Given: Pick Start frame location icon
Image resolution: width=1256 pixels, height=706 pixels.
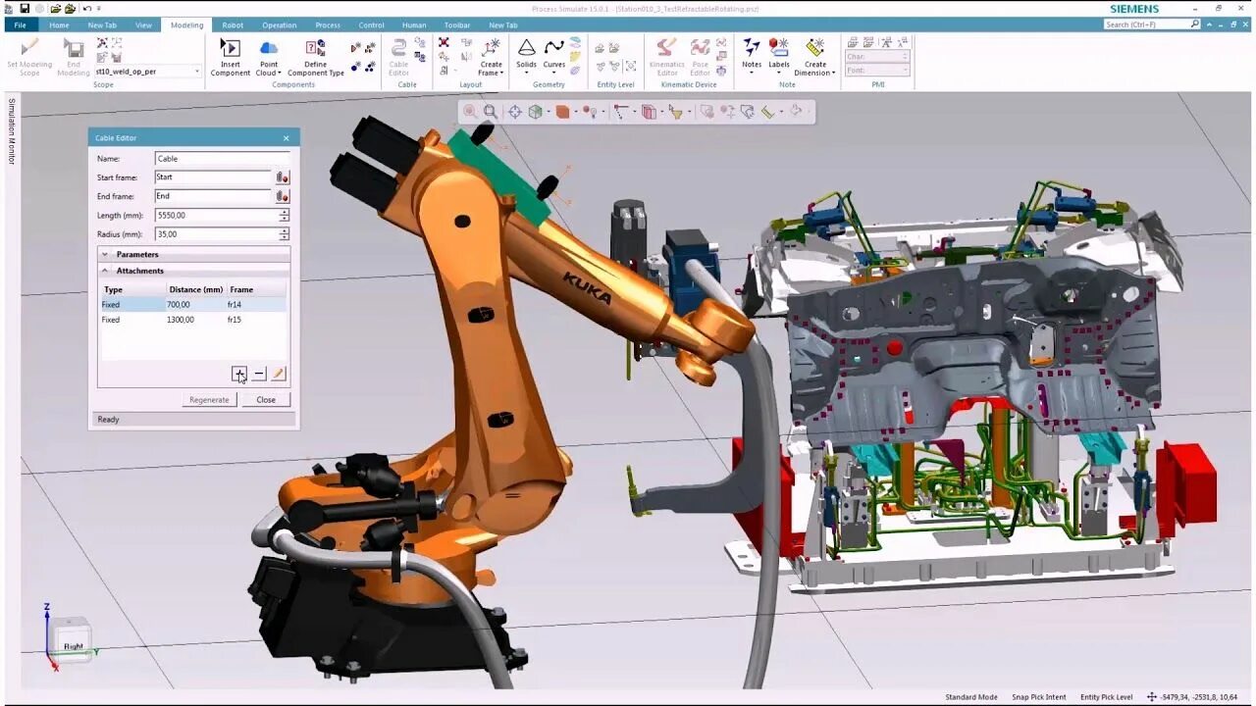Looking at the screenshot, I should point(283,177).
